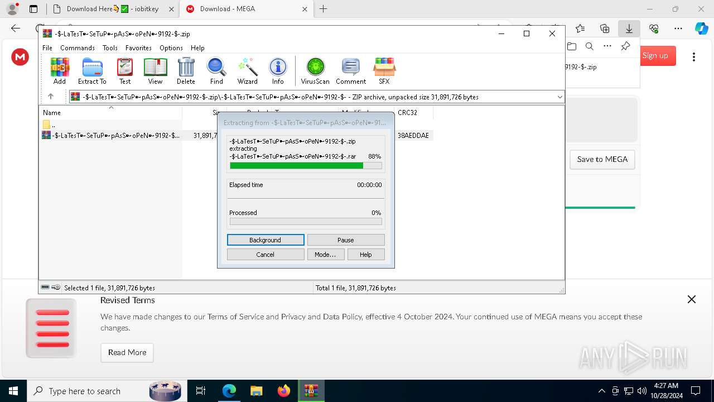Open the browser downloads icon

629,28
